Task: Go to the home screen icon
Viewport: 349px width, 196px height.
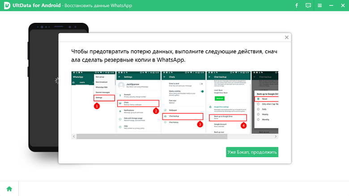Action: (9, 189)
